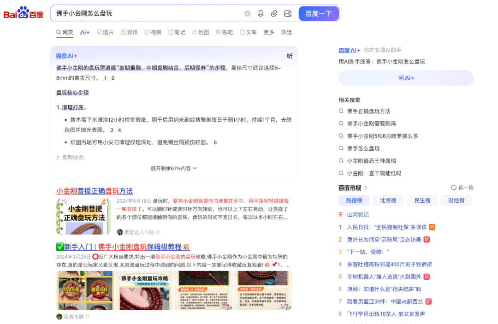This screenshot has height=324, width=498.
Task: Select the 民生榜 tab
Action: 422,200
